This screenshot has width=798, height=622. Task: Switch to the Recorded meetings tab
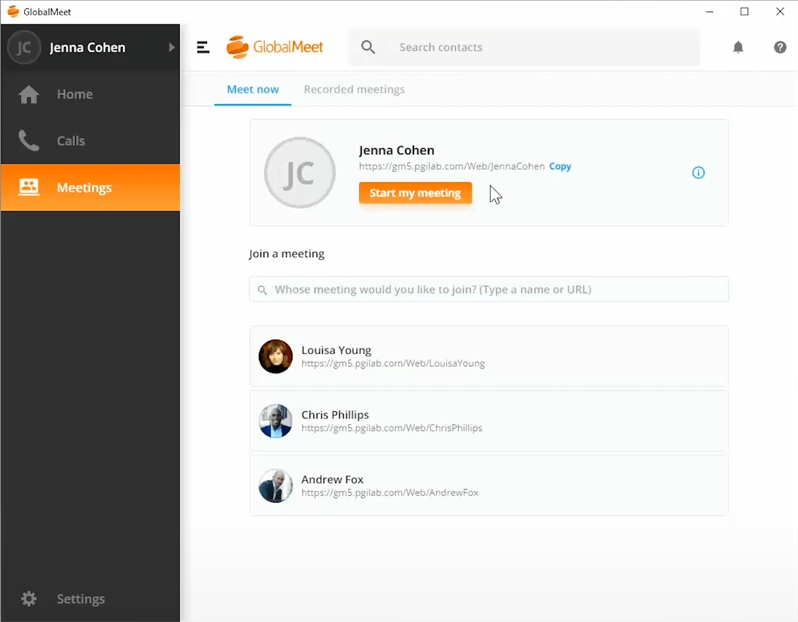point(354,89)
